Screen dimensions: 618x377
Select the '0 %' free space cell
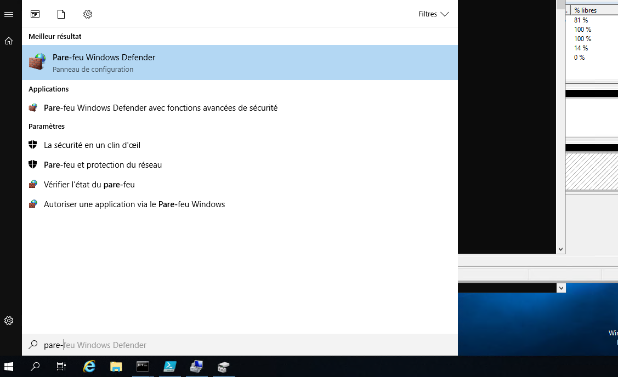580,58
